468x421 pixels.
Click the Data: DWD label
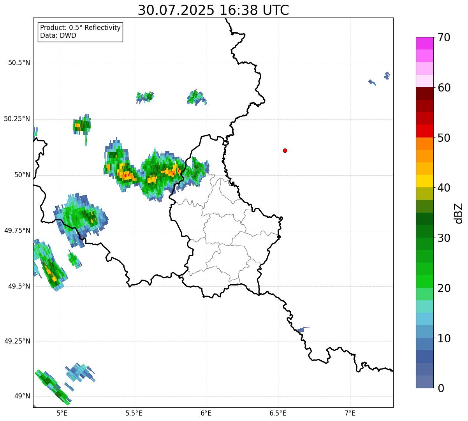(58, 35)
